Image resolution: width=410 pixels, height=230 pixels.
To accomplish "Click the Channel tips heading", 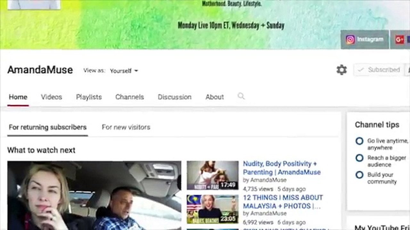I will pos(377,125).
